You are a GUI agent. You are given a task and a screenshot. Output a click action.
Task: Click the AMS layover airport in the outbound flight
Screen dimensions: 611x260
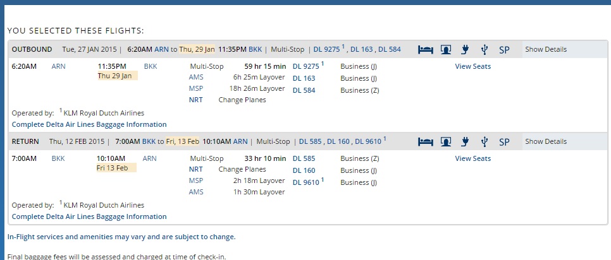point(196,78)
